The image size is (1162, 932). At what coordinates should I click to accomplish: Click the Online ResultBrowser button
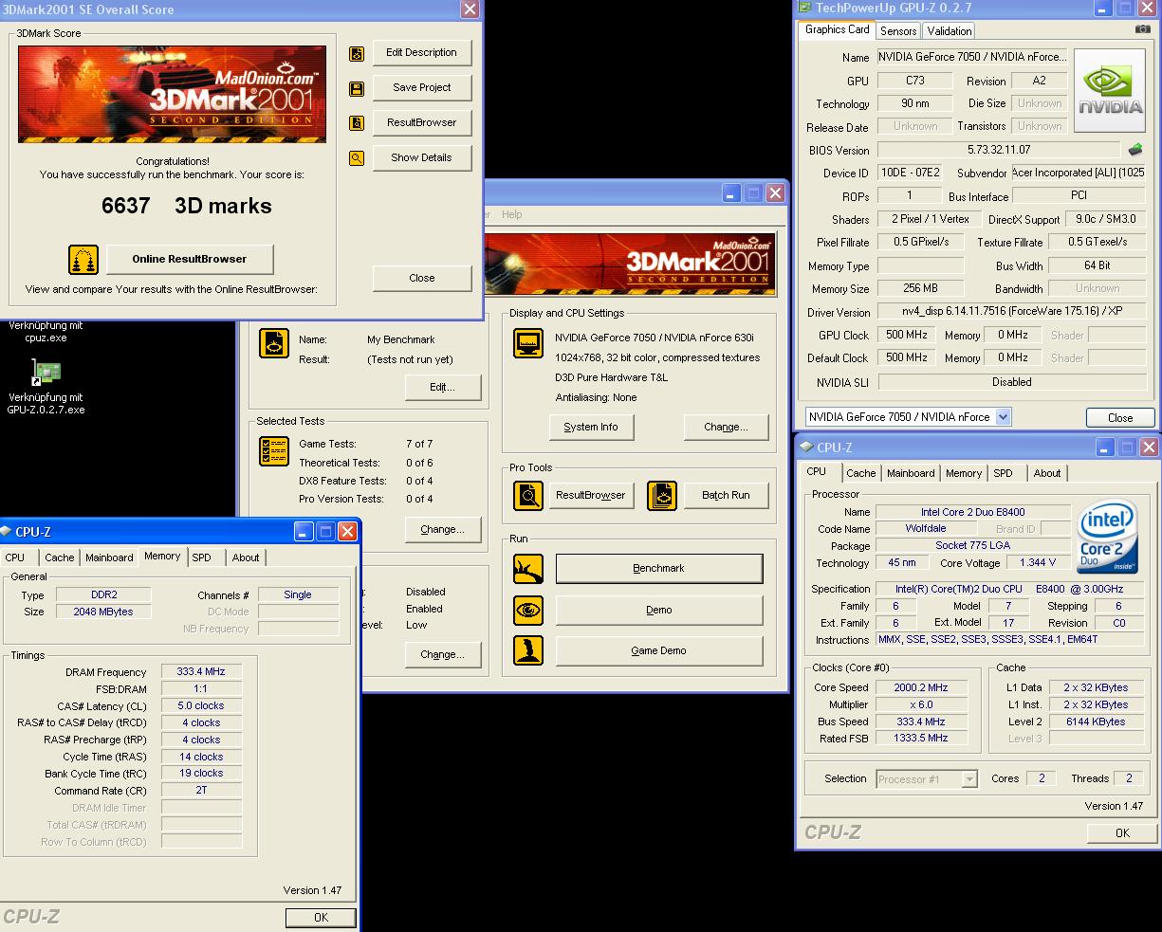pos(189,259)
